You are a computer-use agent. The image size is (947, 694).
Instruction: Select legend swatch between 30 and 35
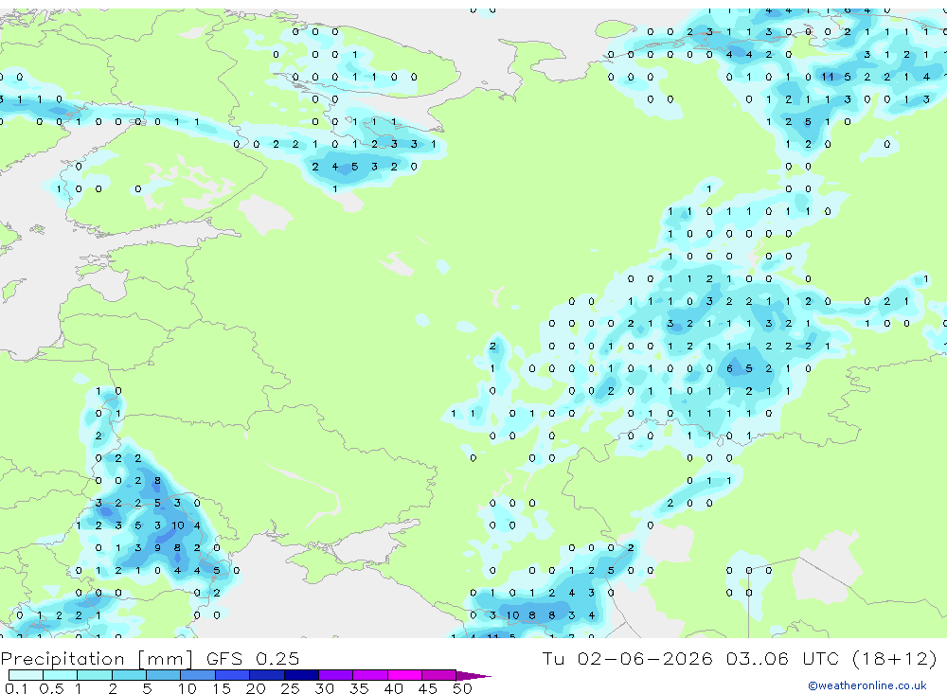tap(336, 675)
